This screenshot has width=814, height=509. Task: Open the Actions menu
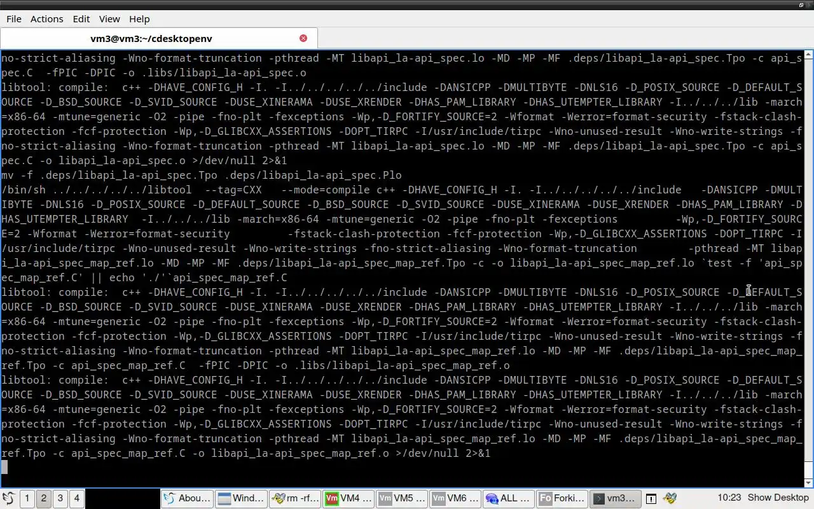47,19
